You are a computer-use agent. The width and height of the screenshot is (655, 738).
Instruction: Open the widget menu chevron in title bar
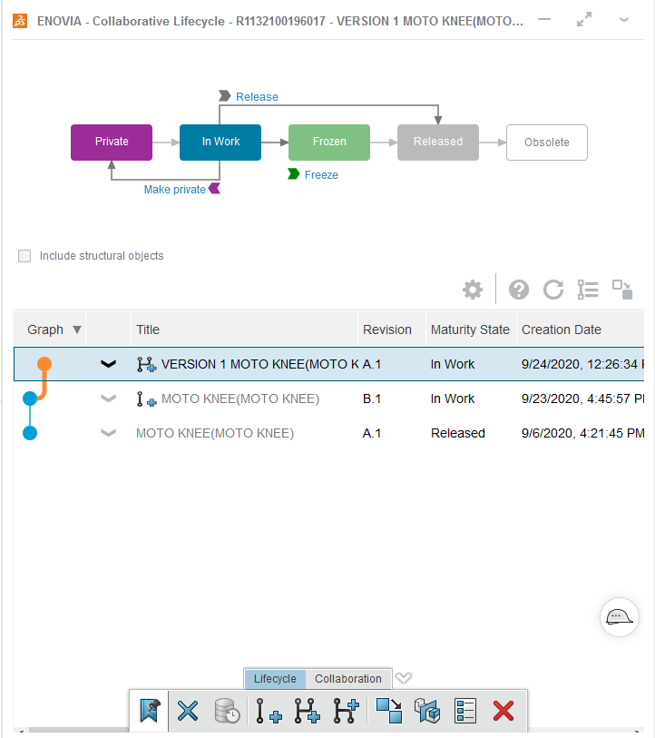[x=624, y=20]
